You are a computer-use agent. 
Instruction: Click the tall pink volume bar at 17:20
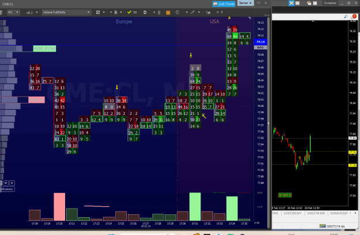point(59,207)
